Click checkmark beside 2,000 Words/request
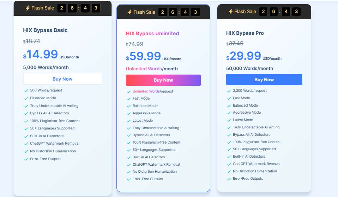This screenshot has width=338, height=197. (x=229, y=91)
